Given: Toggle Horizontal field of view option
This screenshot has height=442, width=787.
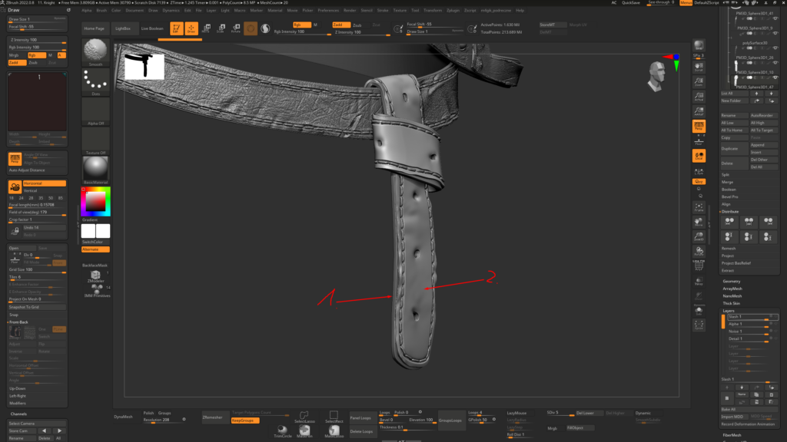Looking at the screenshot, I should tap(44, 183).
